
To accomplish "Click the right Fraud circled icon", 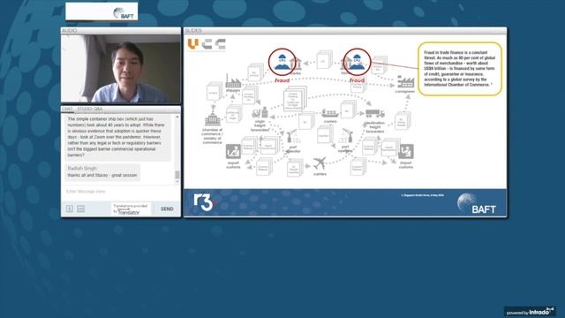I will pos(357,63).
